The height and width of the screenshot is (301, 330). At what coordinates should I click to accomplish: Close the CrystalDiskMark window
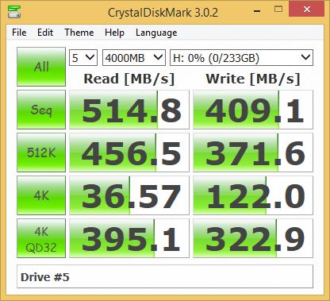[x=307, y=10]
